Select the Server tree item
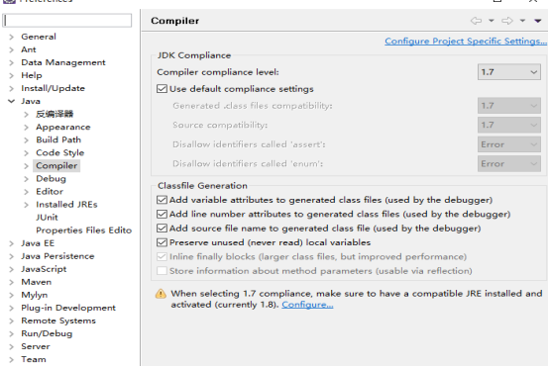549x367 pixels. click(x=36, y=347)
